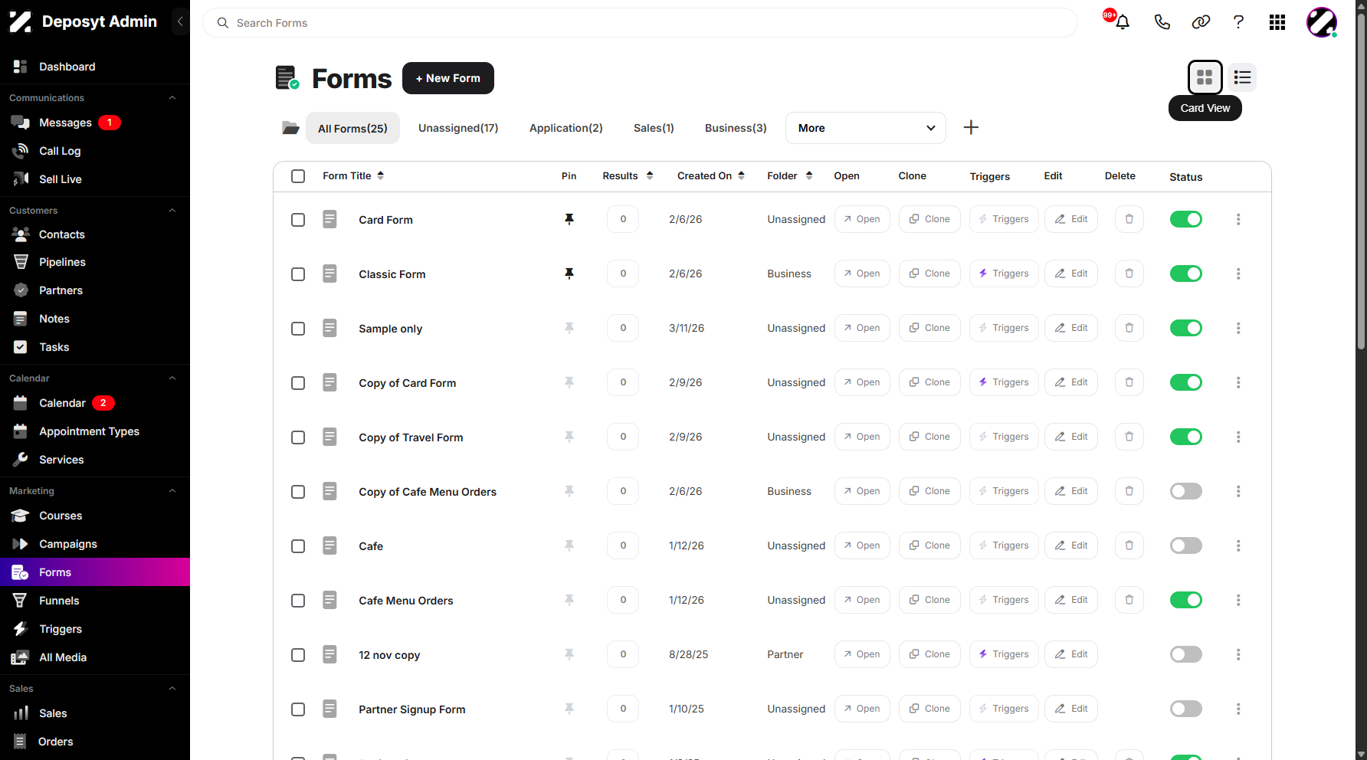Edit the Partner Signup Form
The height and width of the screenshot is (760, 1367).
point(1071,709)
